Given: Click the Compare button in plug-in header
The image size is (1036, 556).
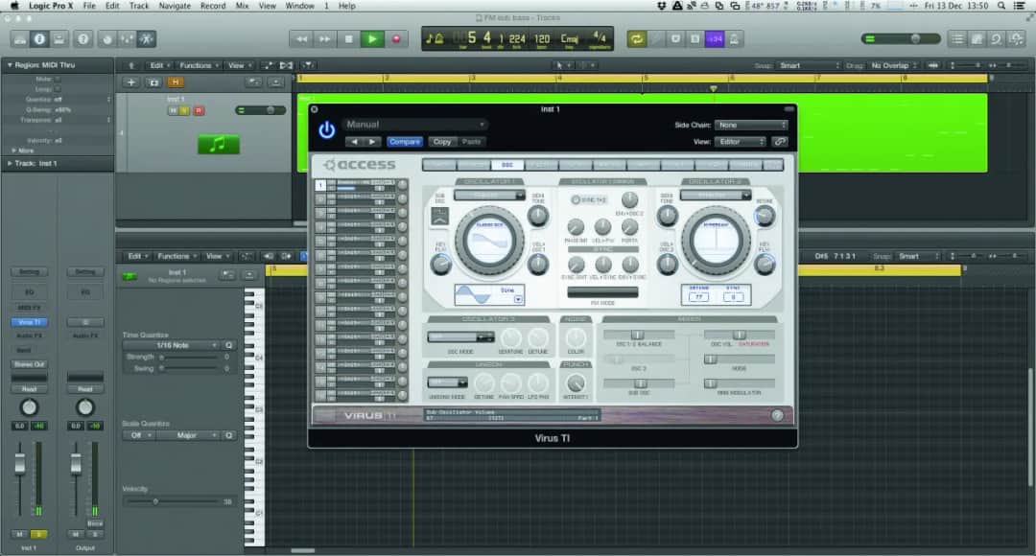Looking at the screenshot, I should coord(404,142).
